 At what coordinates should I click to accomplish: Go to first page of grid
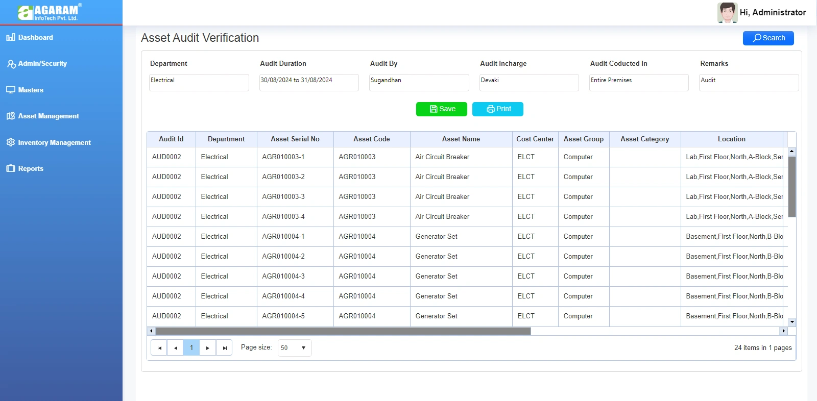pyautogui.click(x=159, y=348)
